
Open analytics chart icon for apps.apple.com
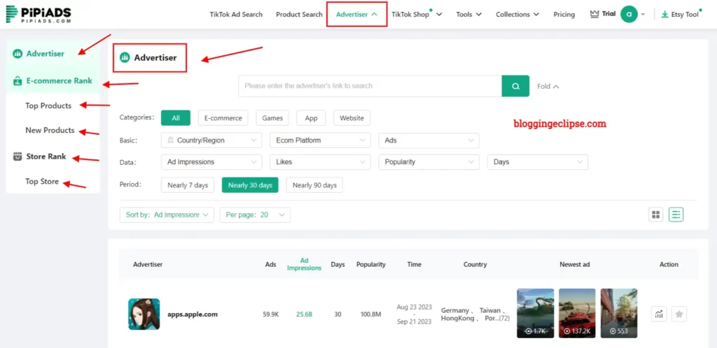coord(659,314)
